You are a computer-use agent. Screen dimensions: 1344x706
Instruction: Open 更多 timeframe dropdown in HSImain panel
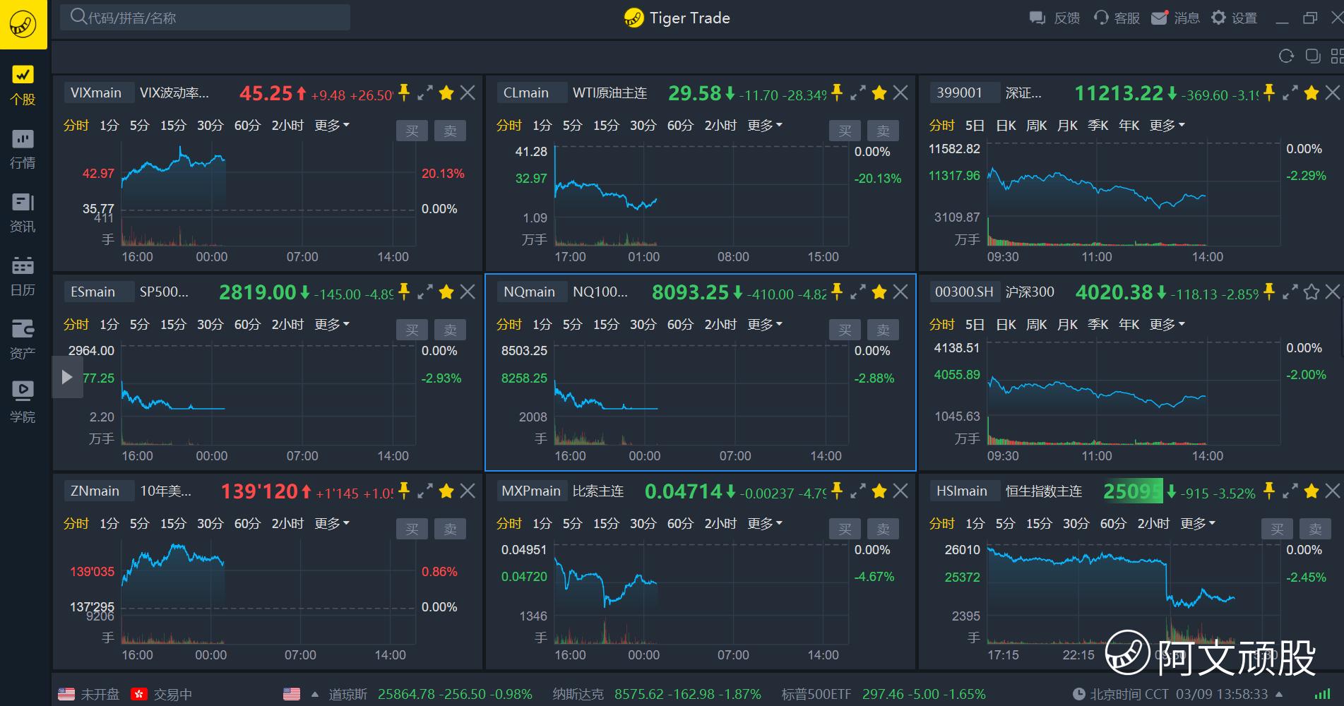pyautogui.click(x=1198, y=524)
